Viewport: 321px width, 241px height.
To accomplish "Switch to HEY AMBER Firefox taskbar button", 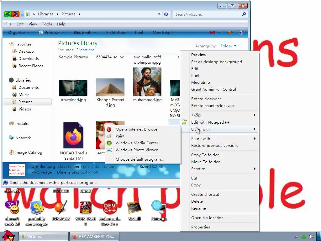I will [x=95, y=237].
